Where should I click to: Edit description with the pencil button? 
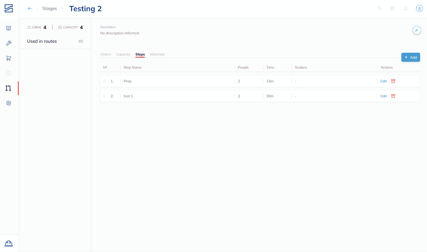417,30
